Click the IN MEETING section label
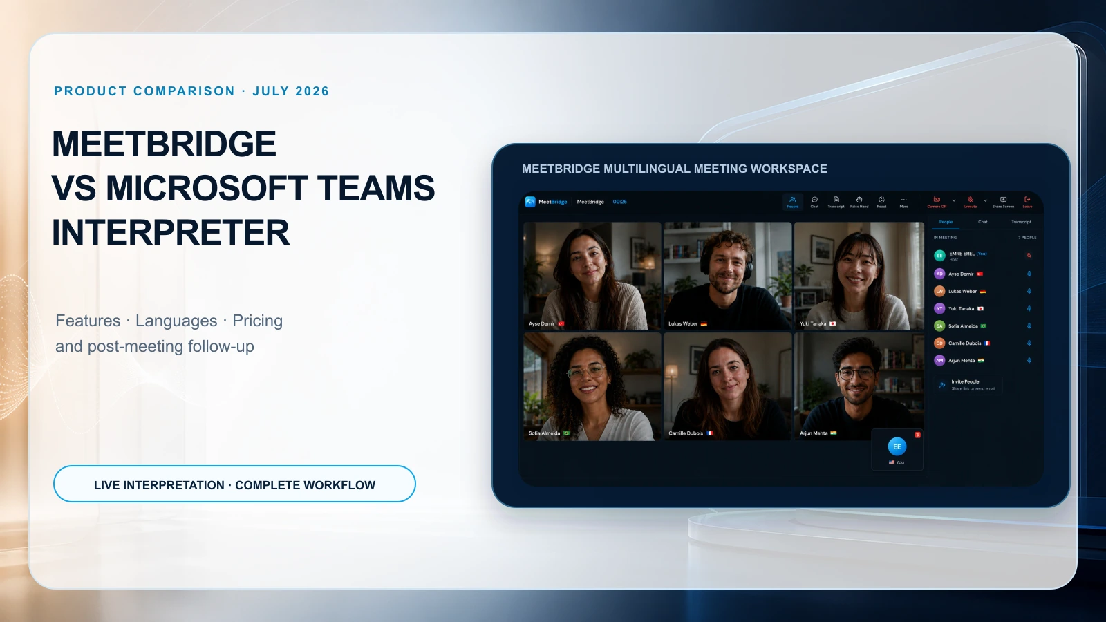The height and width of the screenshot is (622, 1106). (x=946, y=238)
